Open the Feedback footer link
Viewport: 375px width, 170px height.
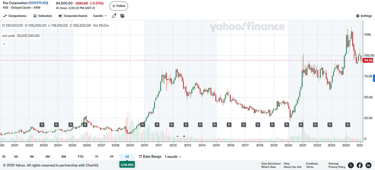312,164
